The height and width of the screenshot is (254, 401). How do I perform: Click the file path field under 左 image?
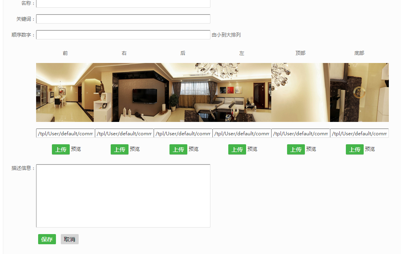(242, 133)
